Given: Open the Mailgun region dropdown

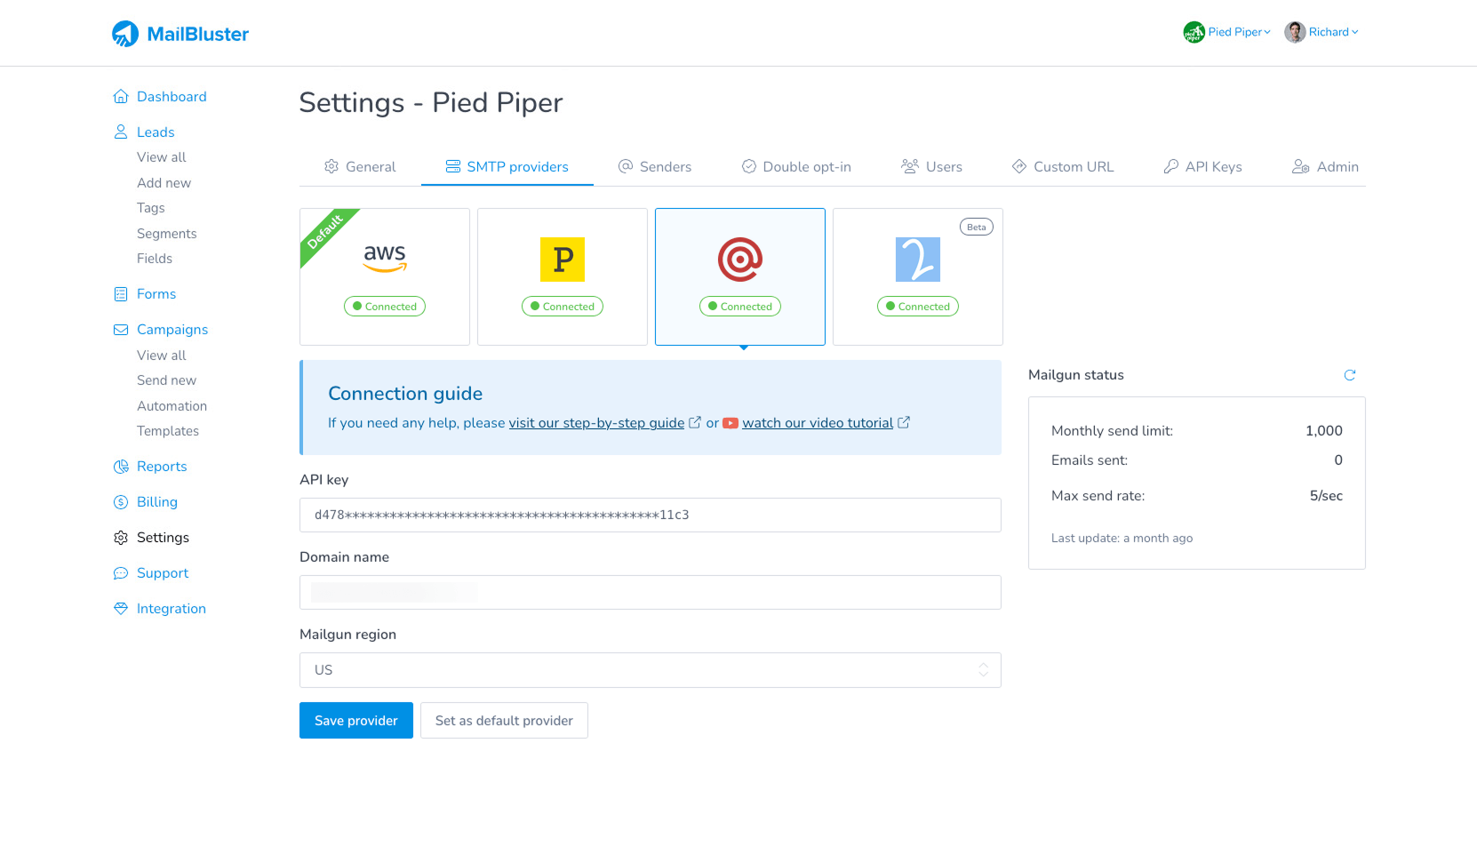Looking at the screenshot, I should click(x=650, y=670).
